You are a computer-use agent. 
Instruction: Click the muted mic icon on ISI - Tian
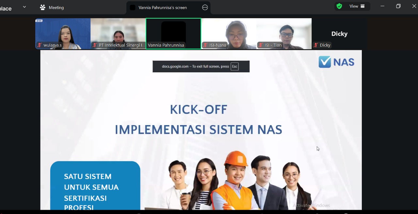coord(261,45)
